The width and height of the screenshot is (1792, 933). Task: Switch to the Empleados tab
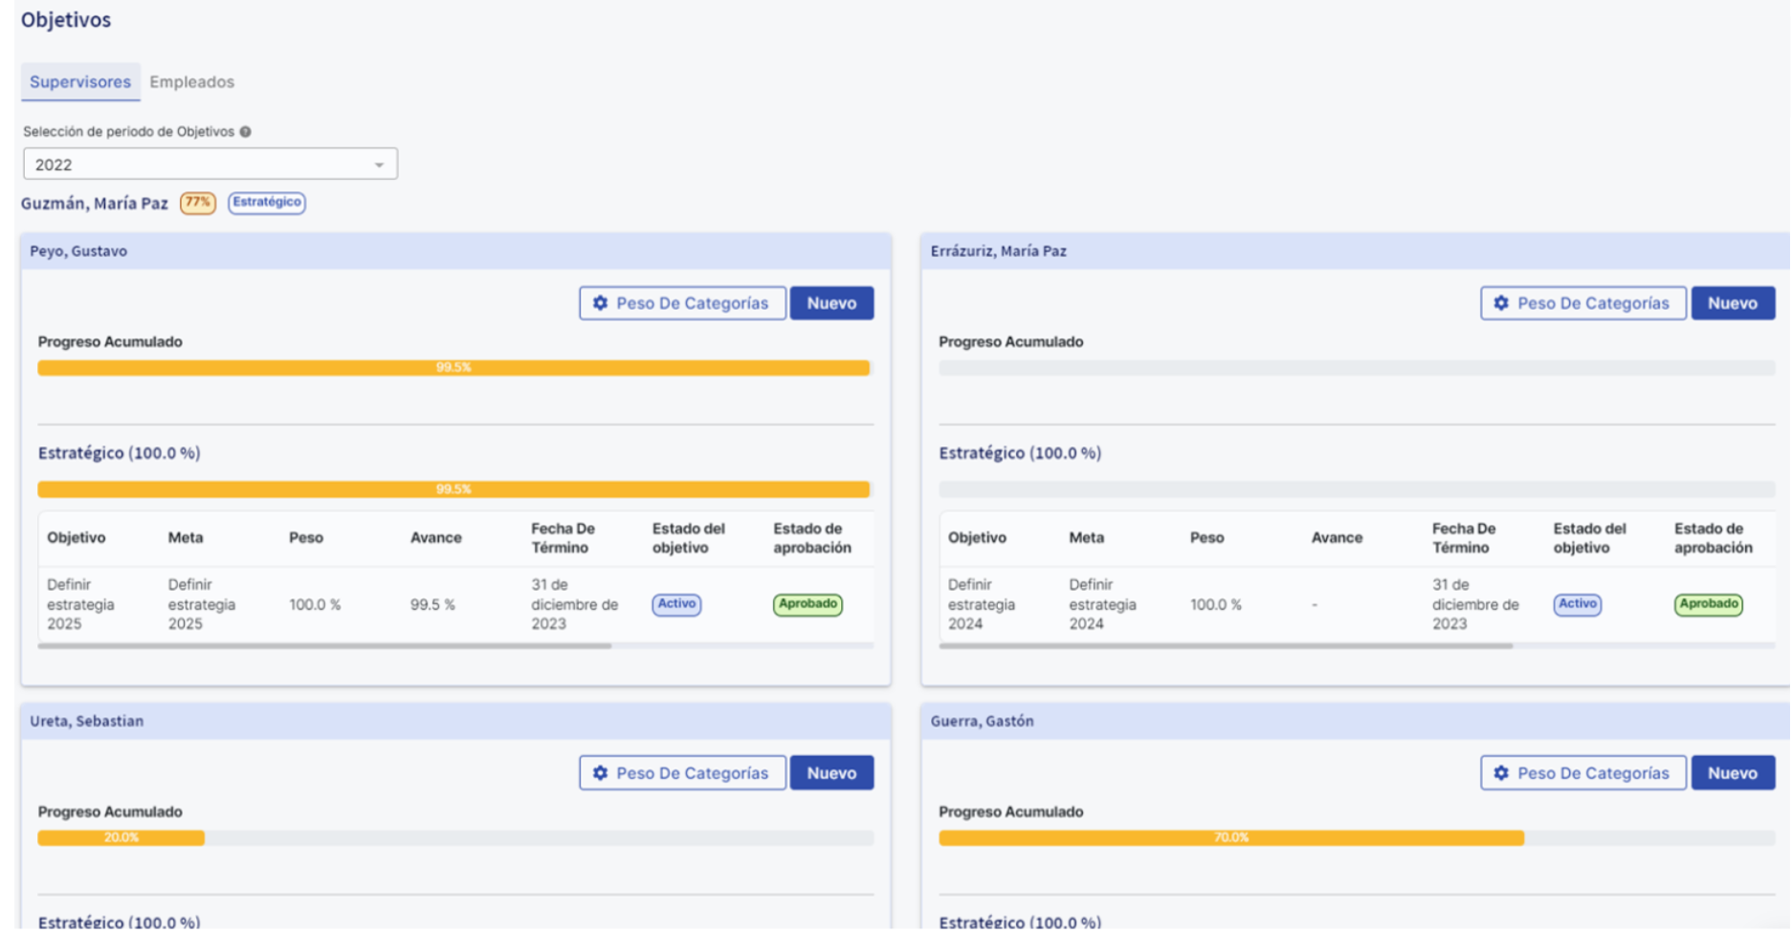pyautogui.click(x=191, y=82)
